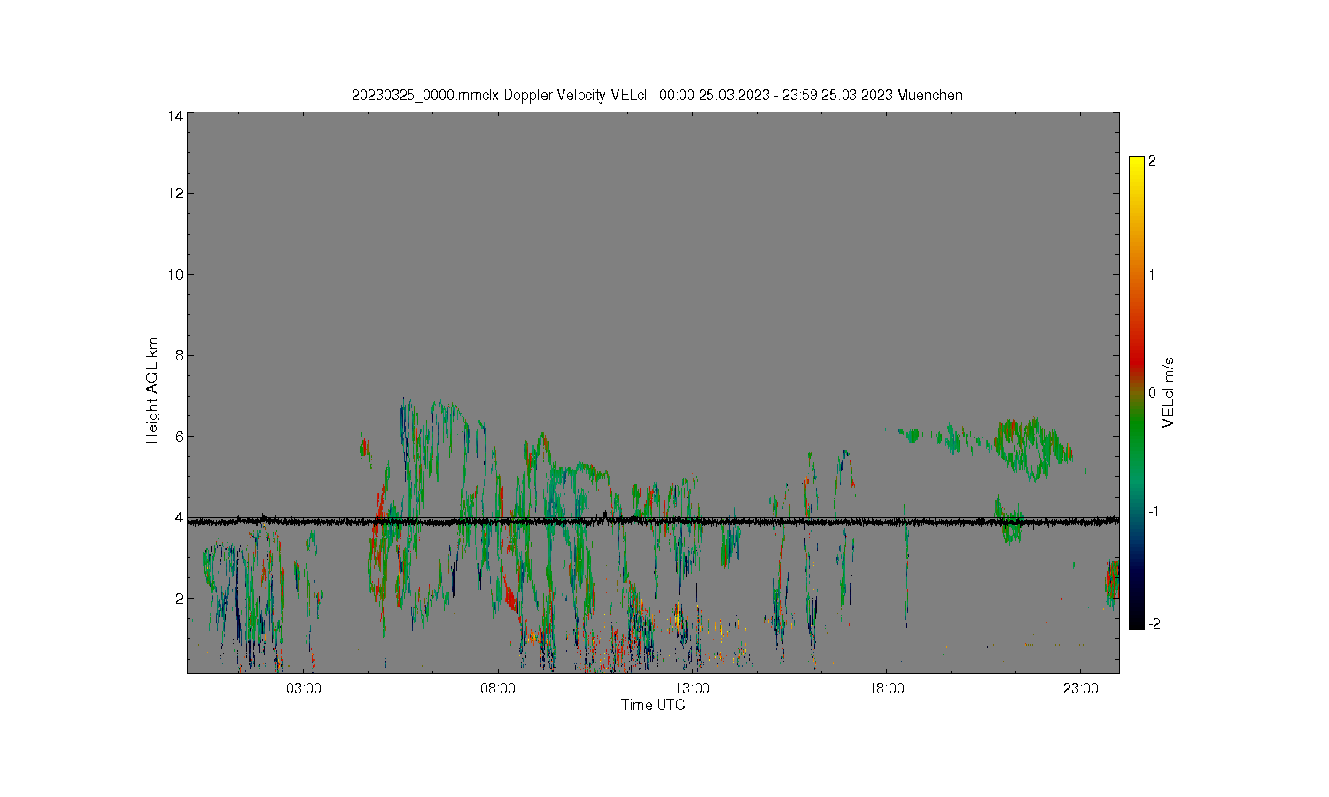Click the black bottom of the colorbar
Image resolution: width=1329 pixels, height=797 pixels.
(1136, 617)
